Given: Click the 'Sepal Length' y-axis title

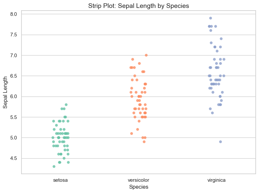Looking at the screenshot, I should 5,93.
